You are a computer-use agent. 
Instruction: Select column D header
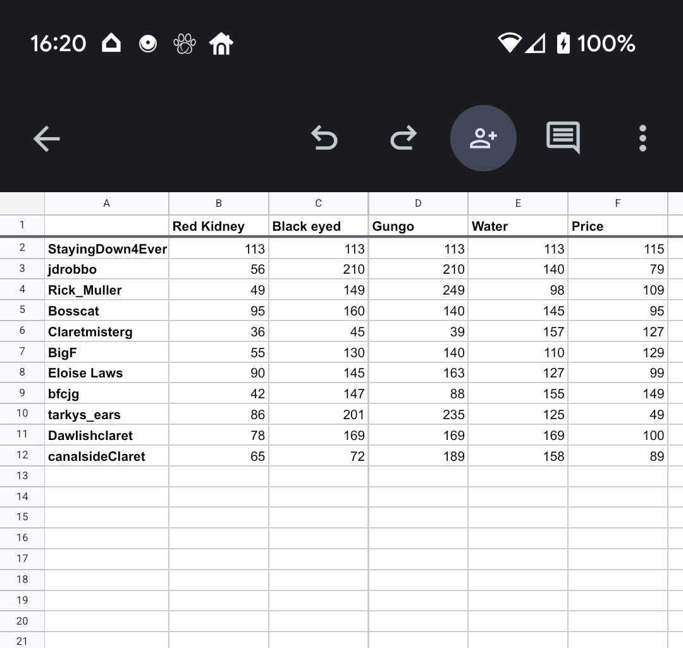[418, 203]
